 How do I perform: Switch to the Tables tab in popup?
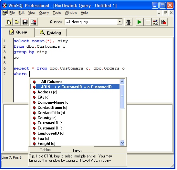tap(45, 150)
